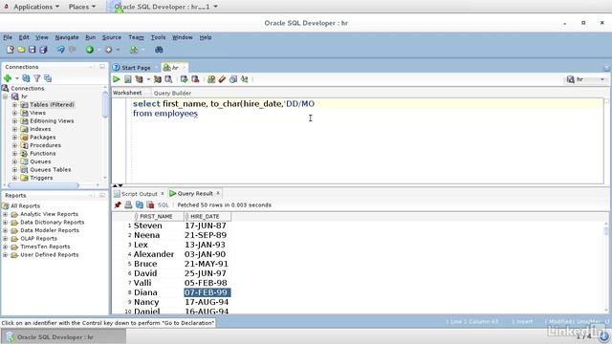Viewport: 612px width, 344px height.
Task: Expand the Indexes tree node
Action: click(14, 129)
